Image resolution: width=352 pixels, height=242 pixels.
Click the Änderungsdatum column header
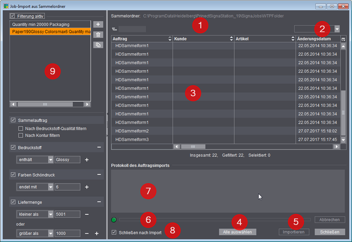318,39
